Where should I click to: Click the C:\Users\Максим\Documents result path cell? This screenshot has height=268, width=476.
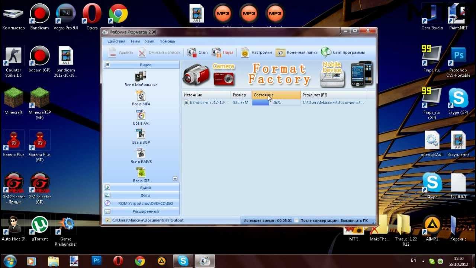[333, 102]
